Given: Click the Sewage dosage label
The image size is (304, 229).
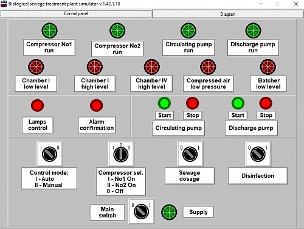Looking at the screenshot, I should point(190,176).
